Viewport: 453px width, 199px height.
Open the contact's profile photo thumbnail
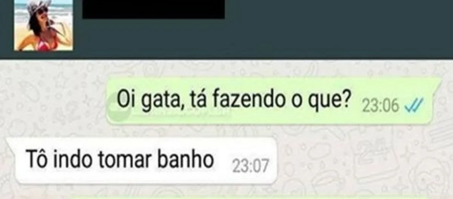[43, 25]
